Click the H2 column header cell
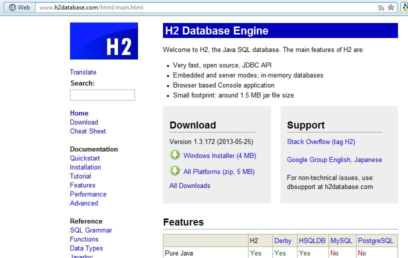This screenshot has height=258, width=408. tap(260, 240)
